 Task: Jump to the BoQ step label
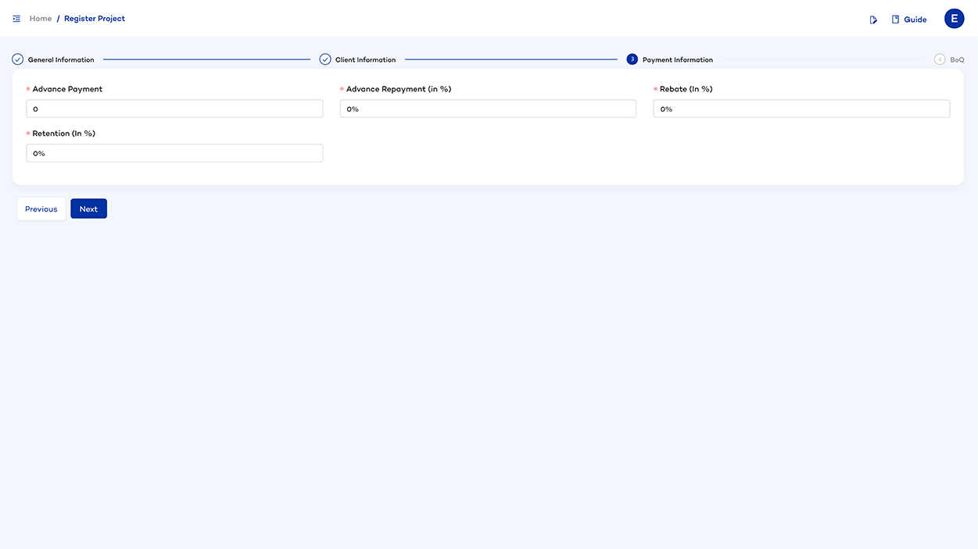click(957, 60)
